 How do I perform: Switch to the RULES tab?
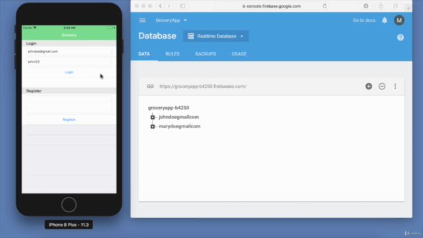pyautogui.click(x=173, y=54)
